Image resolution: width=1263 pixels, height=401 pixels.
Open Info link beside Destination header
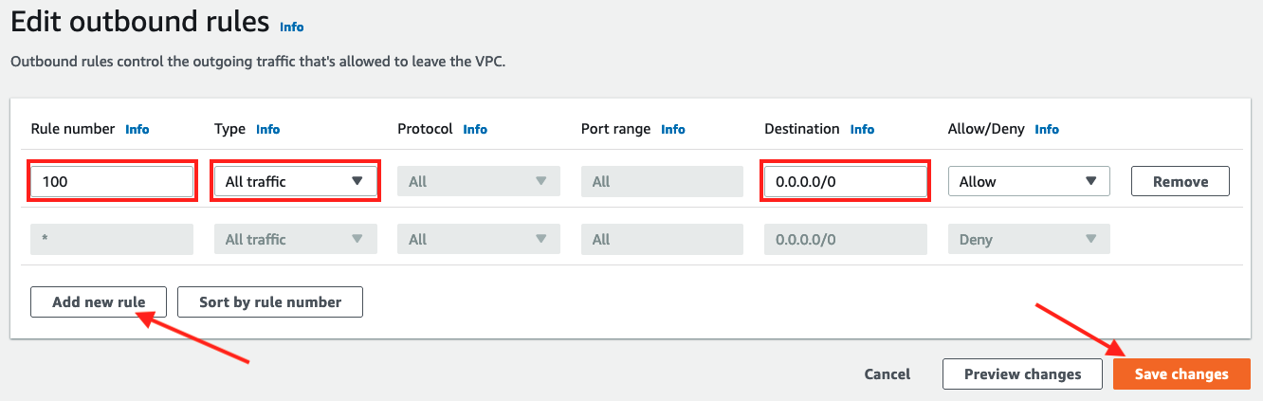pyautogui.click(x=862, y=129)
